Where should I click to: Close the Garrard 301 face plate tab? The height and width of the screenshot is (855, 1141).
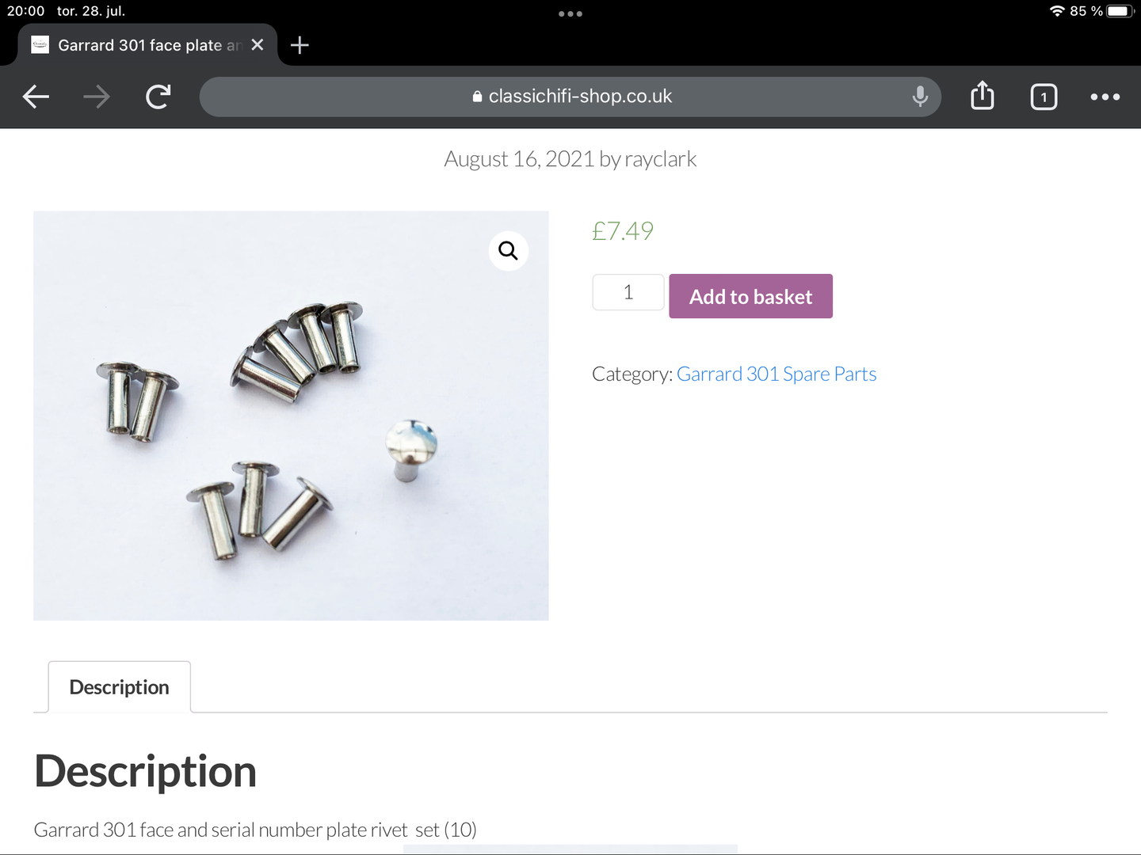258,45
